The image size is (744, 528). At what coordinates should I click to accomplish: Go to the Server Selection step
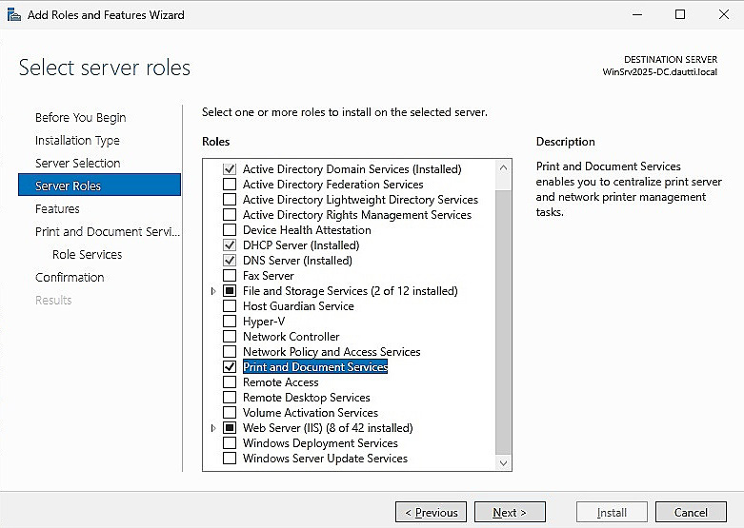coord(78,163)
